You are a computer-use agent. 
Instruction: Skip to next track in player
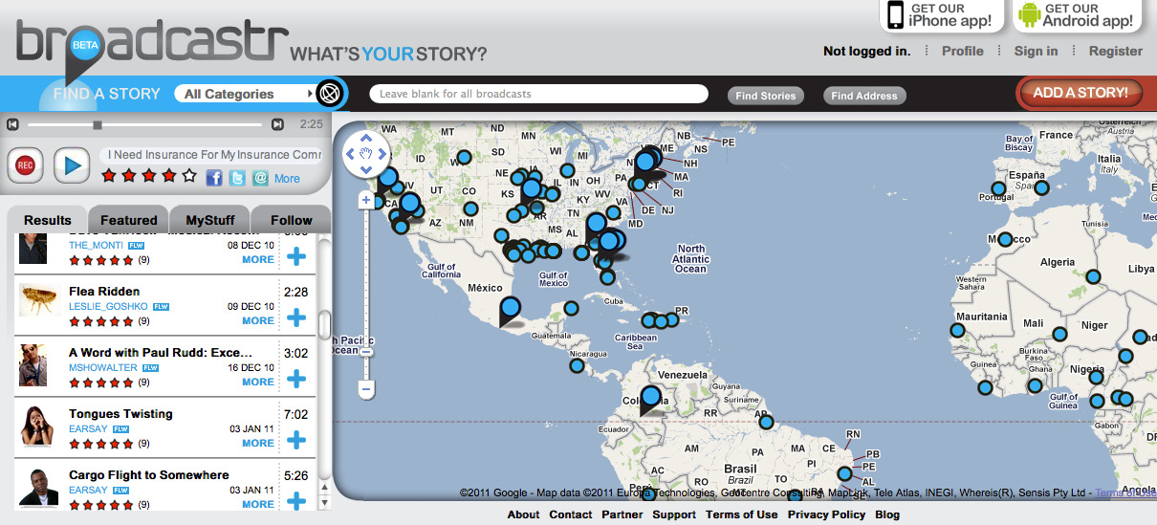(x=277, y=124)
